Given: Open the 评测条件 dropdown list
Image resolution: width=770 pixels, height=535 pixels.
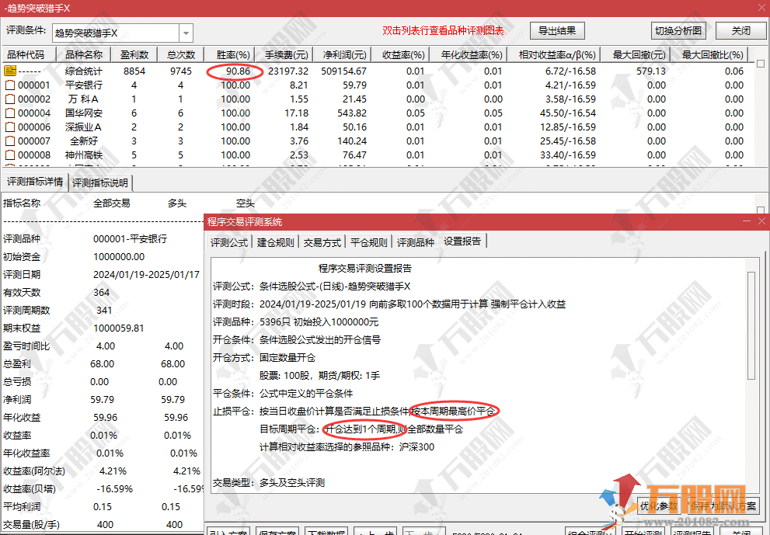Looking at the screenshot, I should pos(186,33).
